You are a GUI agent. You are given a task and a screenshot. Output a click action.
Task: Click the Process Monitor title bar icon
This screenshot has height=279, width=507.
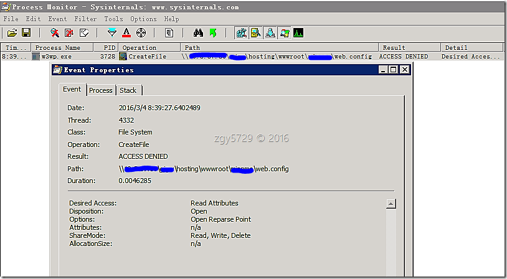click(x=6, y=6)
